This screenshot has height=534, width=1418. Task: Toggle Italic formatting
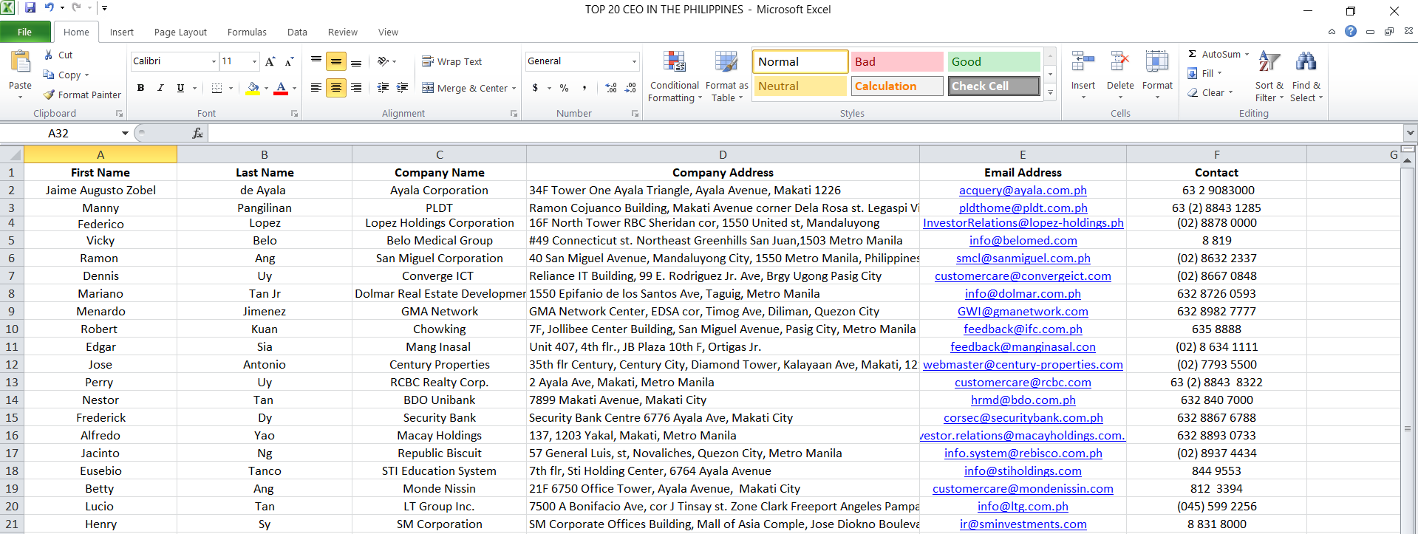160,88
